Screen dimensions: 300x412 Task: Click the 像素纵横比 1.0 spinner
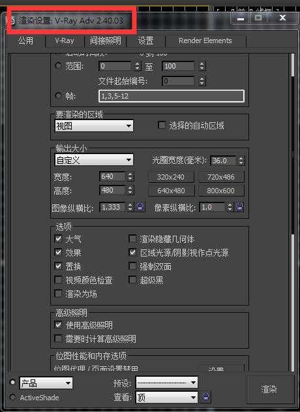230,207
